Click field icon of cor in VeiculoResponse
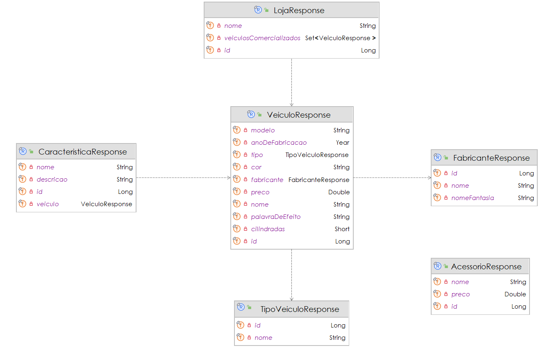 pos(236,166)
